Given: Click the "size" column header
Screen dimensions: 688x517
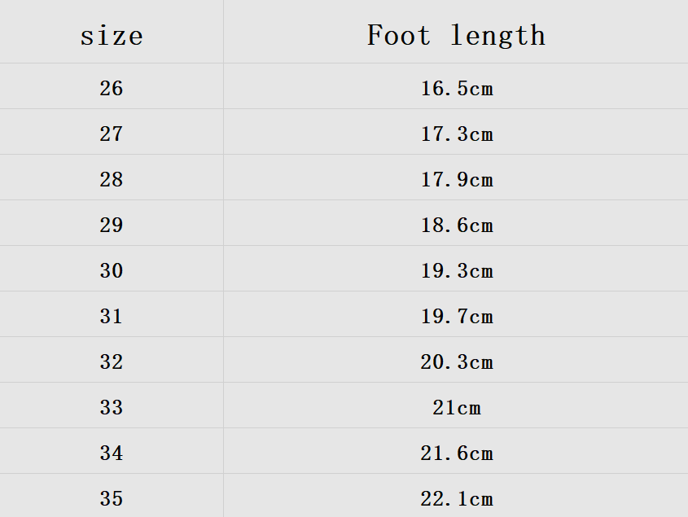Looking at the screenshot, I should coord(112,36).
